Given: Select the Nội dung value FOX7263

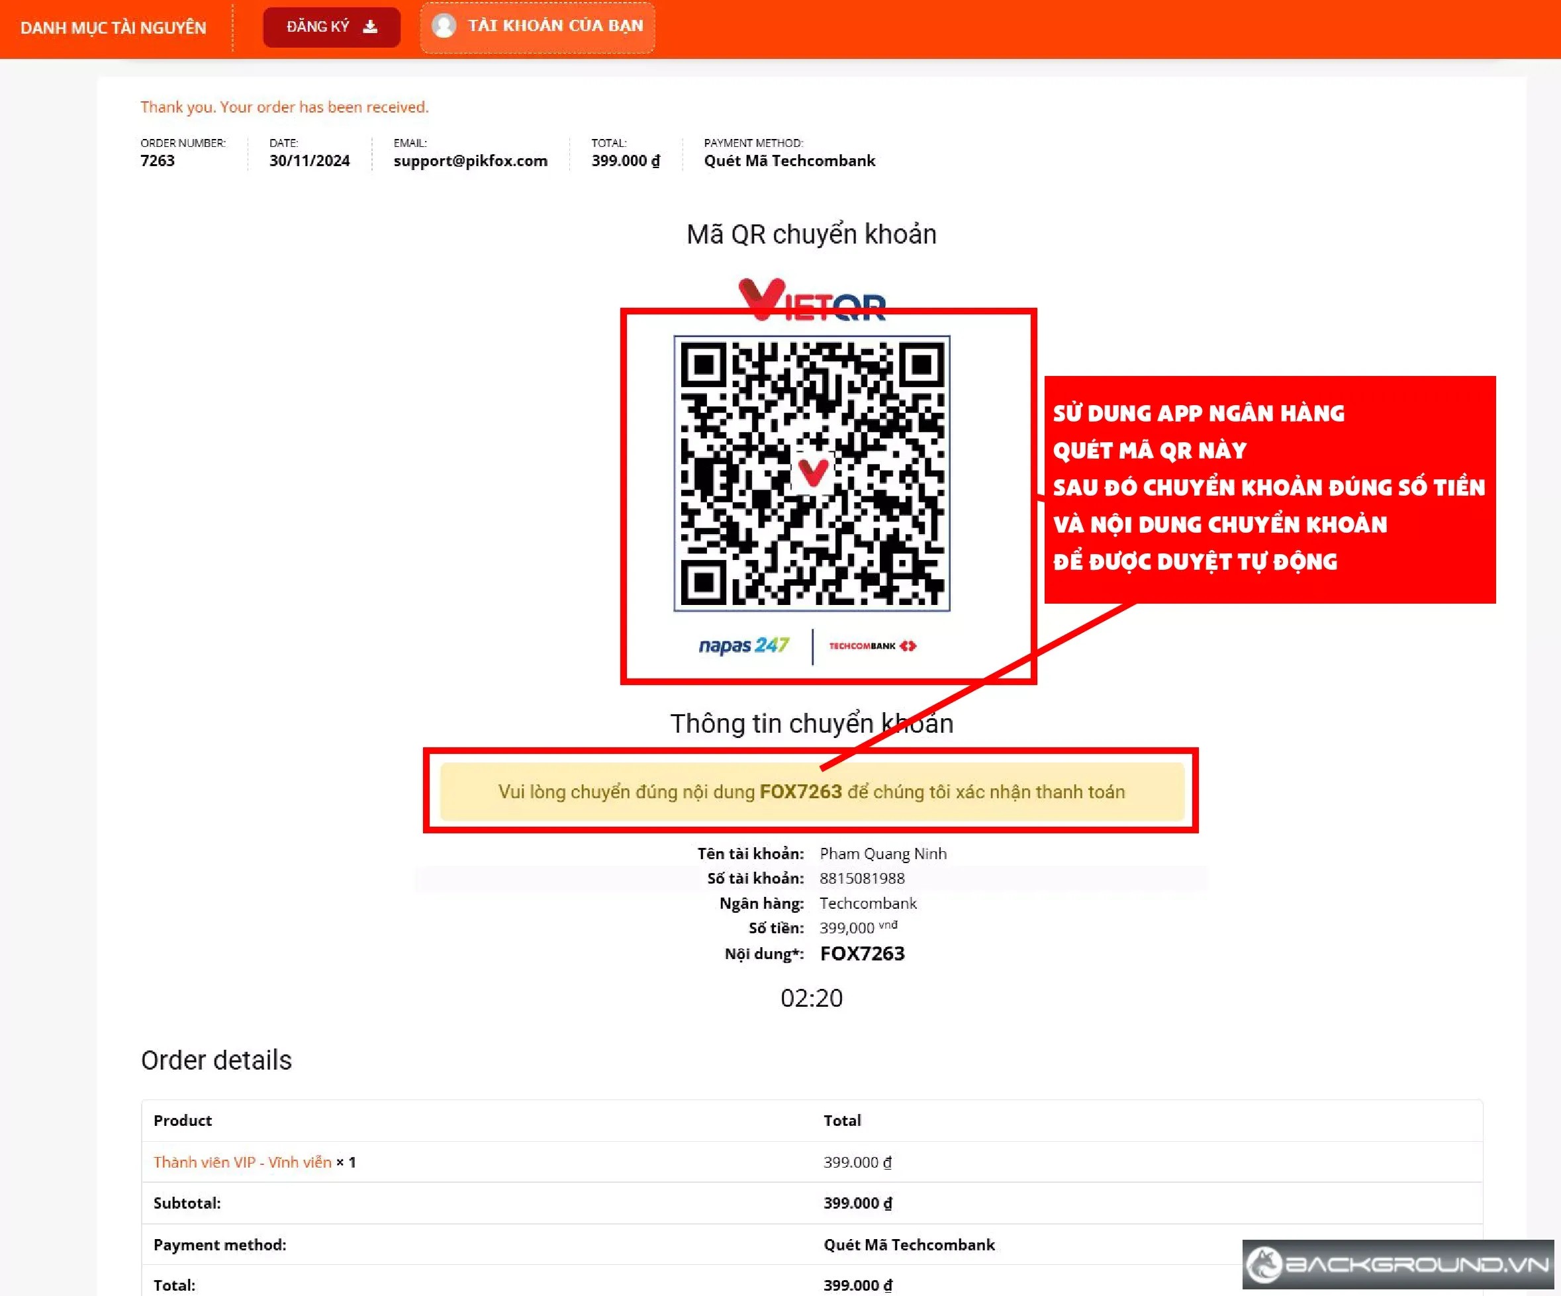Looking at the screenshot, I should [x=863, y=953].
